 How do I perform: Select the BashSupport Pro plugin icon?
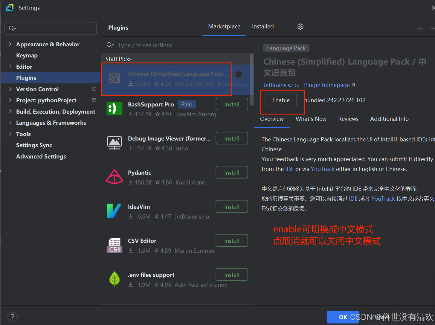(x=115, y=109)
